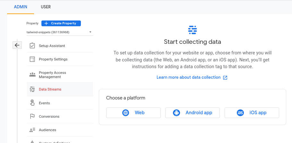This screenshot has width=292, height=143.
Task: Click the Property Access Management people icon
Action: 32,75
